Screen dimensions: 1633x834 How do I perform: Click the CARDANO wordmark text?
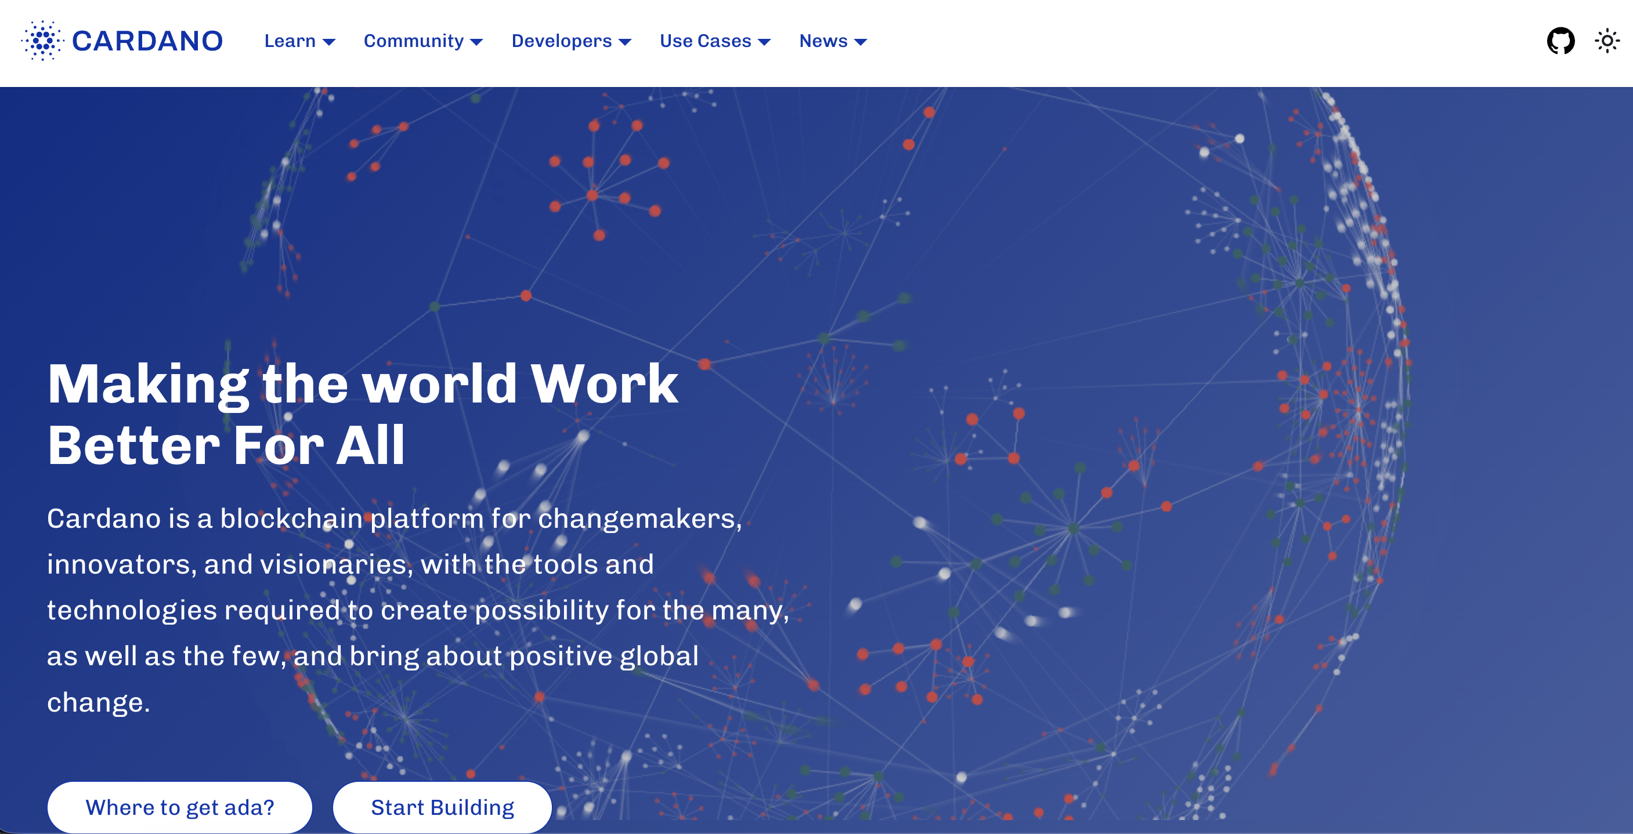[147, 41]
